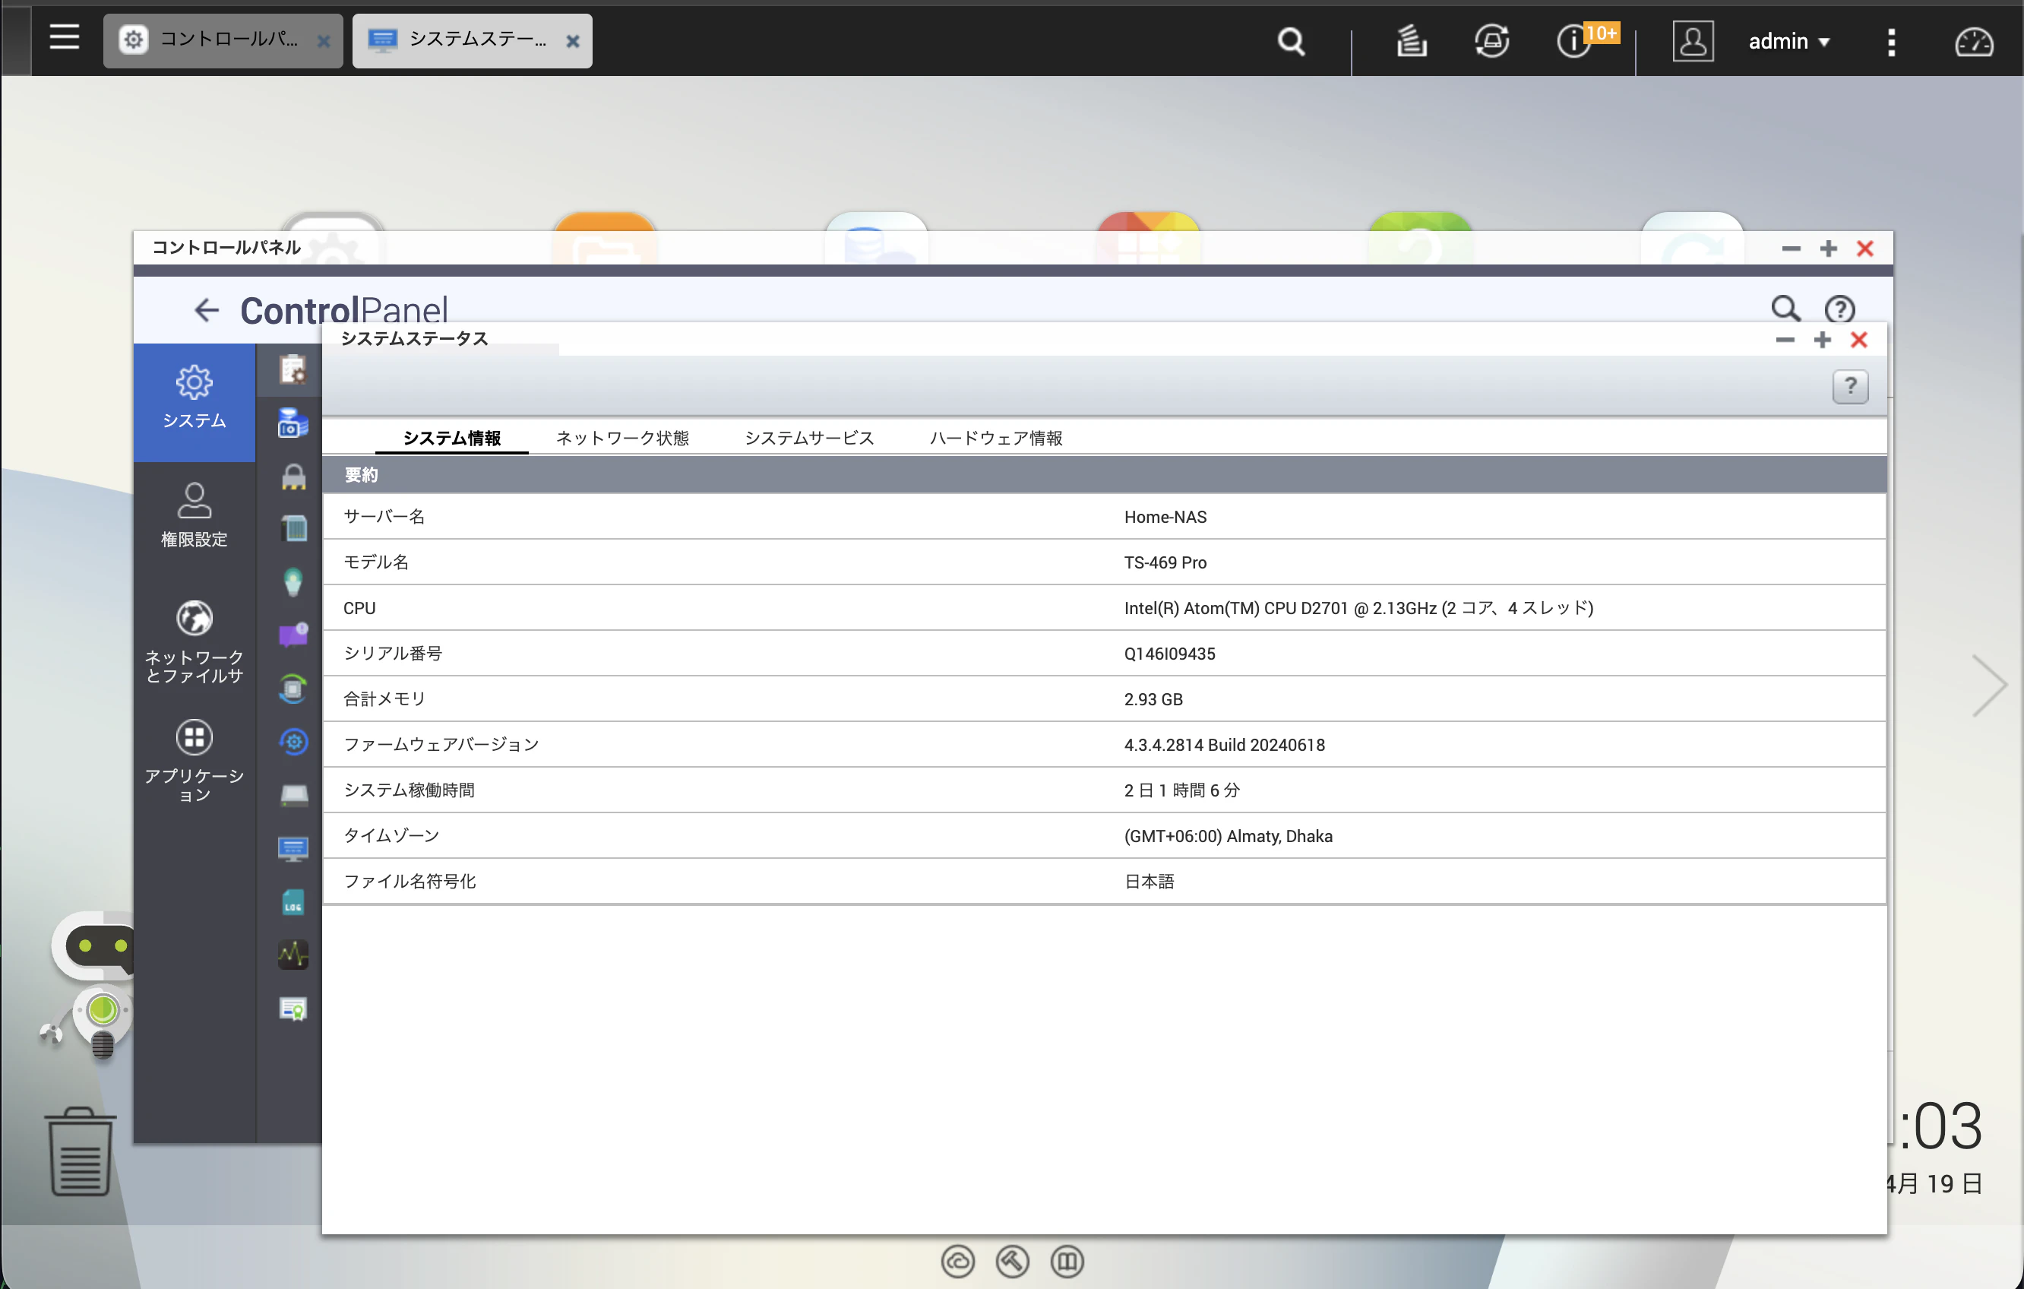Click the ファームウェアバージョン row label
Image resolution: width=2024 pixels, height=1289 pixels.
[x=441, y=745]
